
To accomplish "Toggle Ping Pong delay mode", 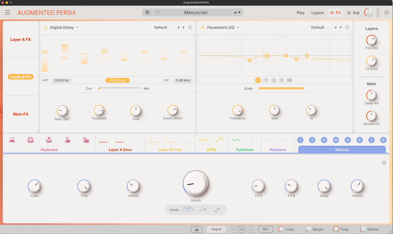I will [x=117, y=80].
